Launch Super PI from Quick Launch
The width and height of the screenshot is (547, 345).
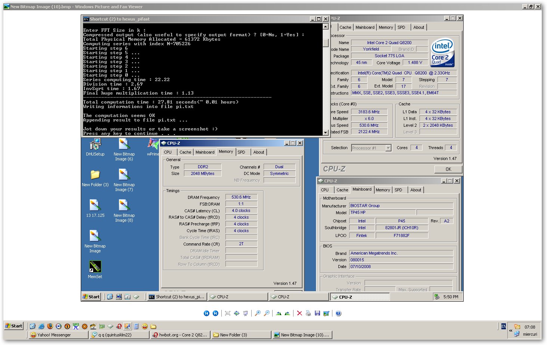(x=76, y=326)
